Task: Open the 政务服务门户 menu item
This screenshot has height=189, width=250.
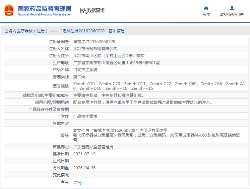Action: click(x=232, y=14)
